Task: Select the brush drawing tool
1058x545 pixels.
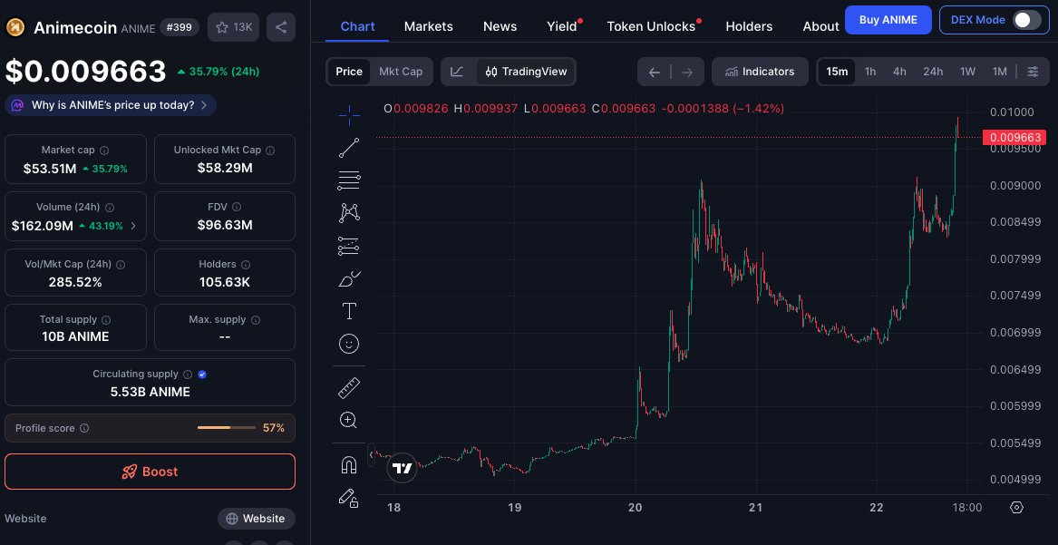Action: point(349,278)
